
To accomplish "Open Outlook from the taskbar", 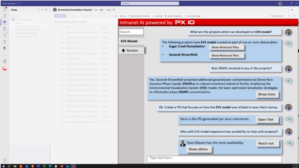I will pyautogui.click(x=27, y=166).
